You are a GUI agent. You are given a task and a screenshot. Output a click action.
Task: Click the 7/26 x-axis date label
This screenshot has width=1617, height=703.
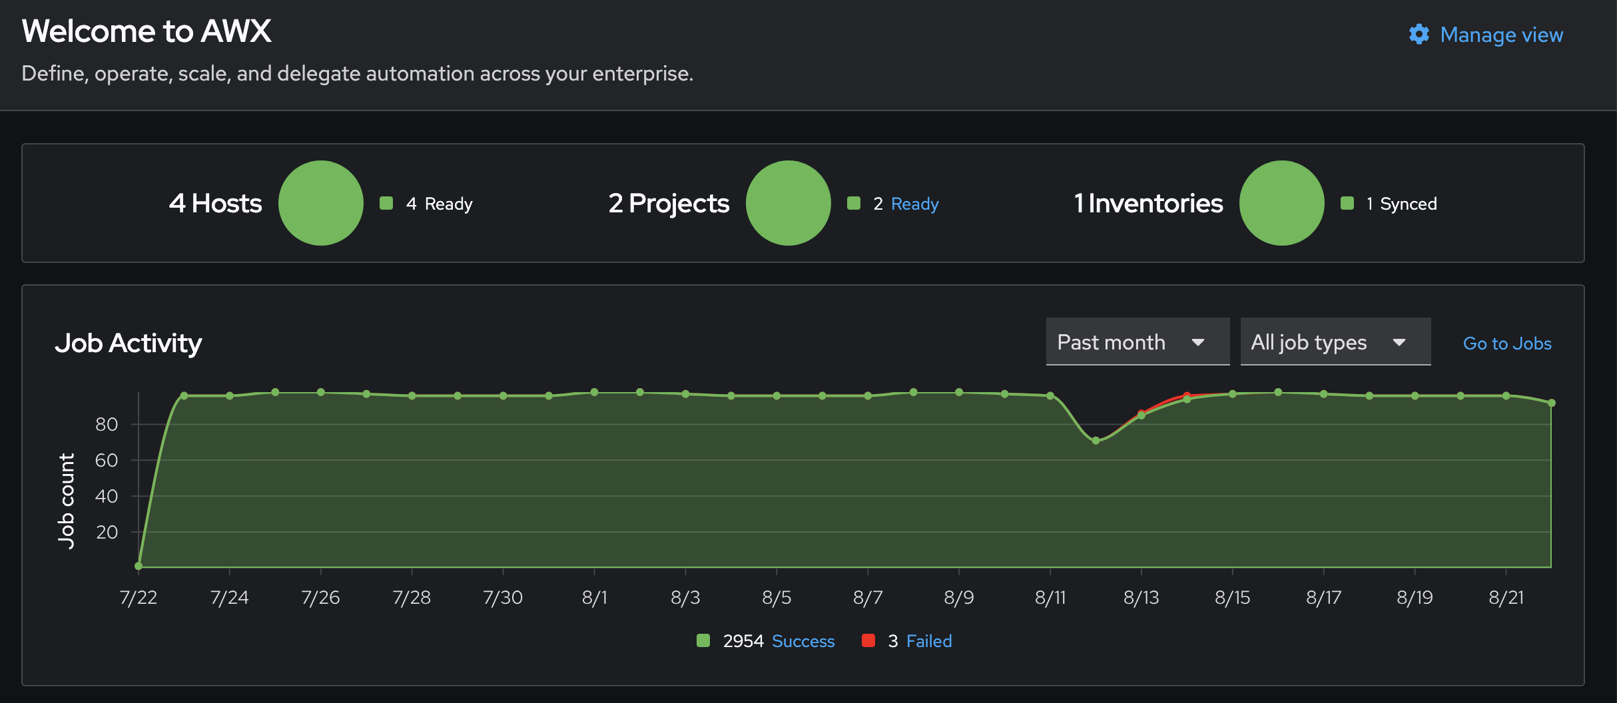tap(320, 598)
